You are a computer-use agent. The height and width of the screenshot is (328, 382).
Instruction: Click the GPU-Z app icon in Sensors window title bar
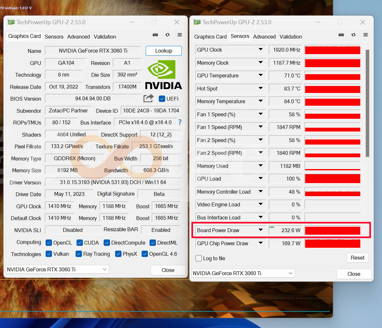[197, 22]
